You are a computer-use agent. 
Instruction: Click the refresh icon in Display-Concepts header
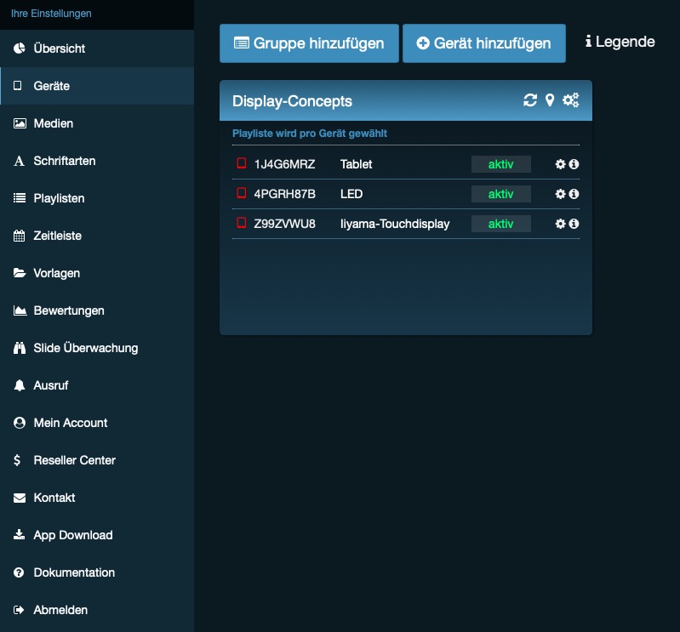tap(530, 100)
